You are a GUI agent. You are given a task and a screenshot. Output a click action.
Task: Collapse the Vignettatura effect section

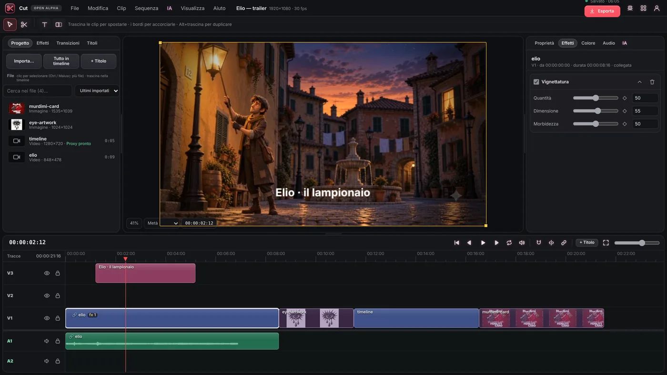(x=639, y=82)
